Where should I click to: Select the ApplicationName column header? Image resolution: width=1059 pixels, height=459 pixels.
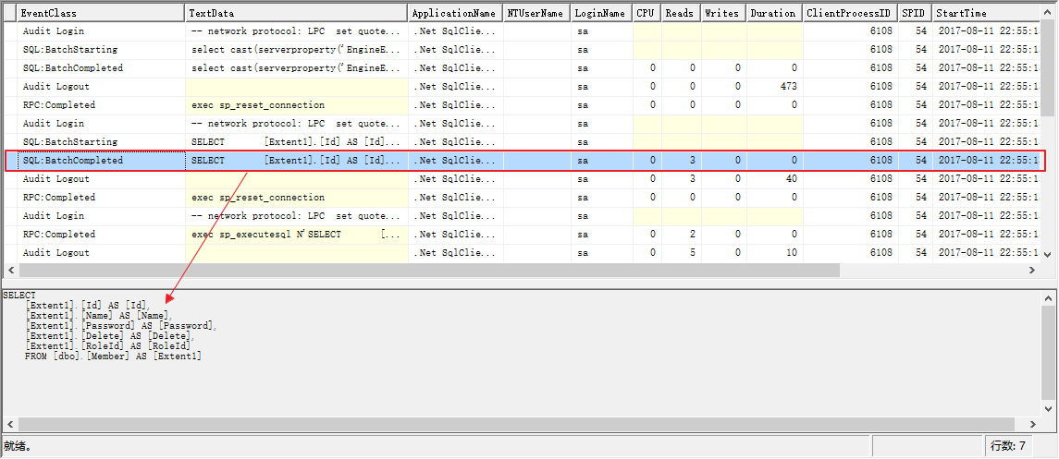[456, 13]
